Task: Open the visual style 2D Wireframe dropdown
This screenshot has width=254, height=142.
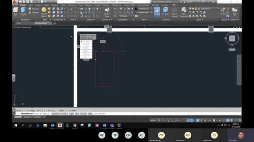Action: [x=144, y=9]
